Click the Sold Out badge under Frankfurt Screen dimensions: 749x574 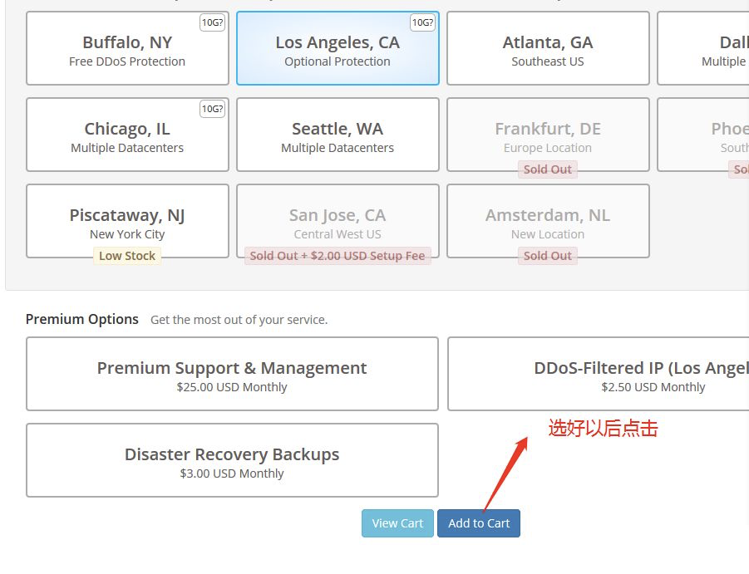tap(548, 169)
